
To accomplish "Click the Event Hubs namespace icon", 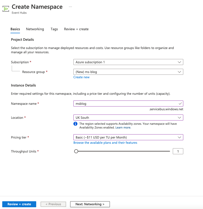I will pyautogui.click(x=6, y=9).
